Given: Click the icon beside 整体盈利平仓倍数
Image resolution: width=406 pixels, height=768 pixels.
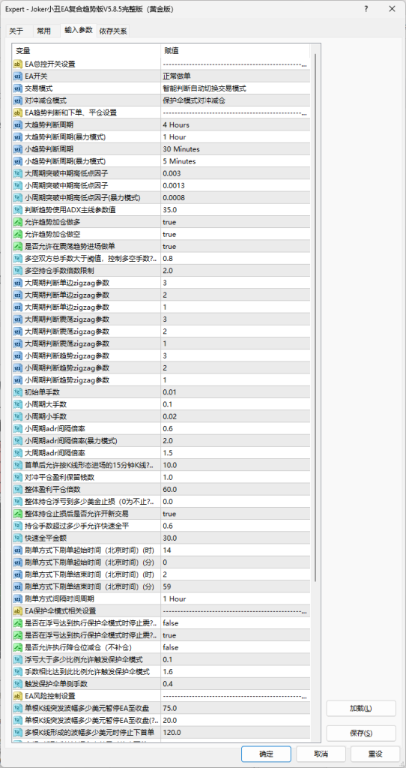Looking at the screenshot, I should coord(18,489).
